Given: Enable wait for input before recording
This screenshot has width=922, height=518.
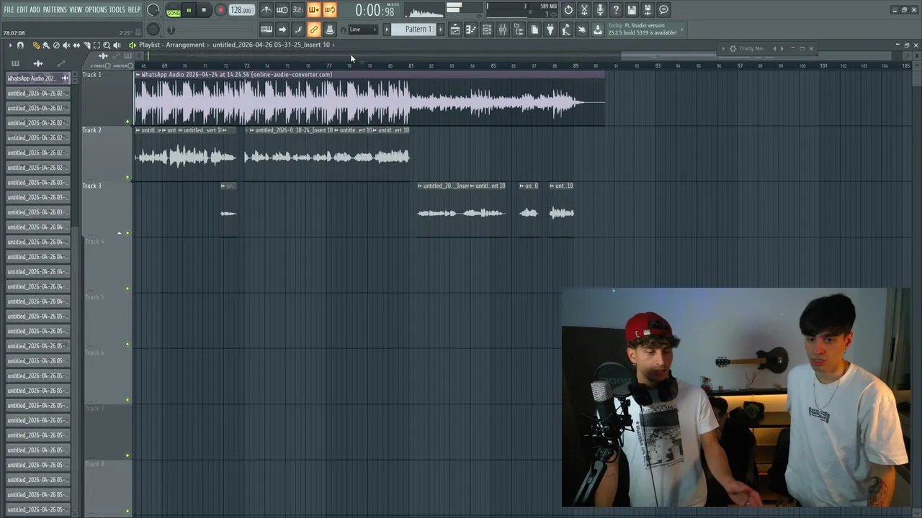Looking at the screenshot, I should pyautogui.click(x=282, y=10).
